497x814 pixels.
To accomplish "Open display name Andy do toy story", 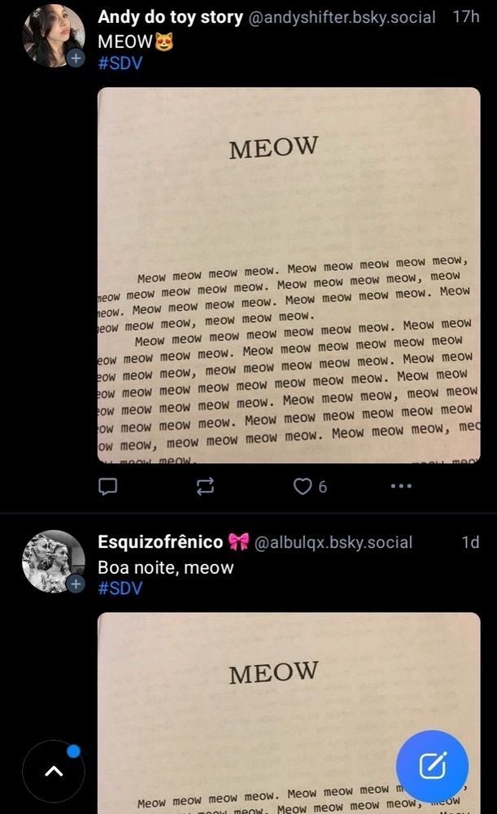I will [x=170, y=17].
